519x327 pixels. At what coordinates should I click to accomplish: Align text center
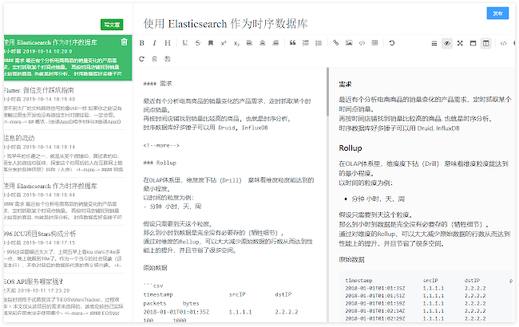pos(263,43)
